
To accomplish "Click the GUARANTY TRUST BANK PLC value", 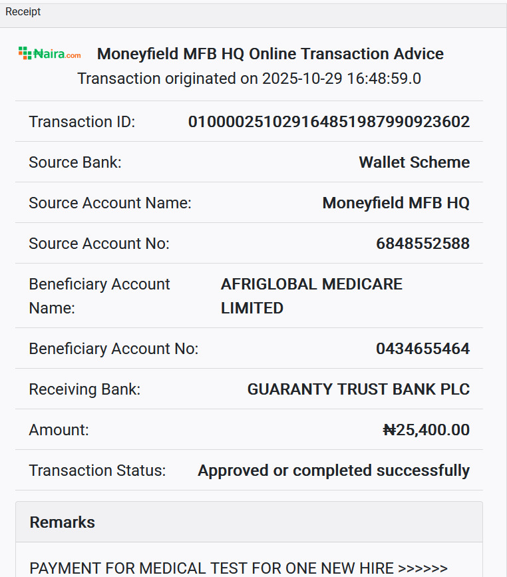I will click(358, 389).
